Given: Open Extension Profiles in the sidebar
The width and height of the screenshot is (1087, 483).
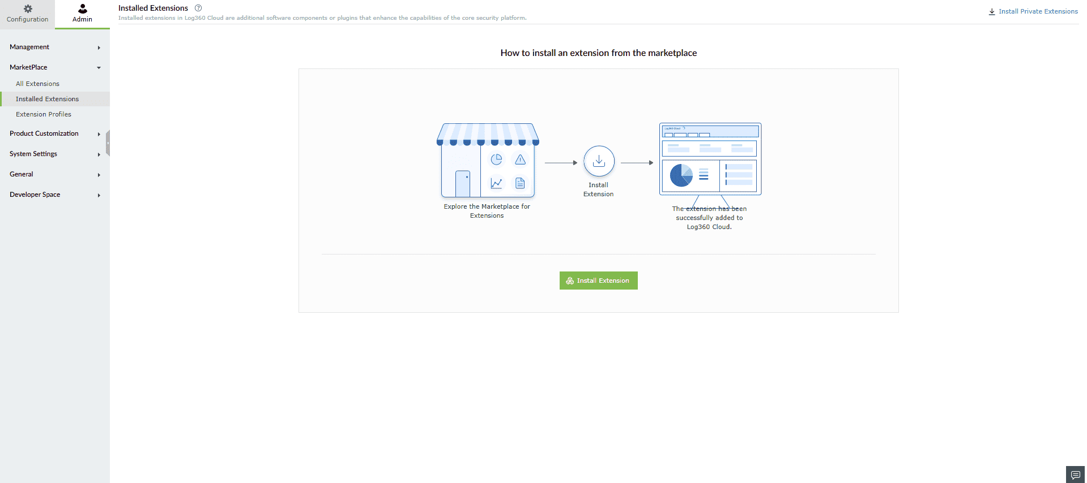Looking at the screenshot, I should tap(44, 114).
